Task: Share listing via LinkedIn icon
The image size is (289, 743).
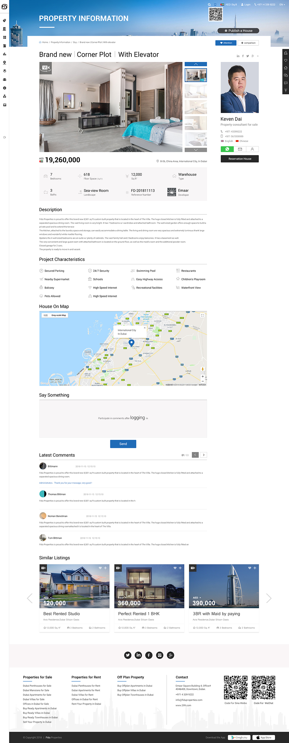Action: pos(238,56)
